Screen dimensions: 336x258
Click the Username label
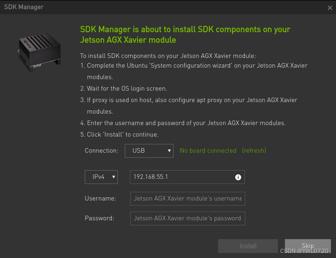(100, 198)
